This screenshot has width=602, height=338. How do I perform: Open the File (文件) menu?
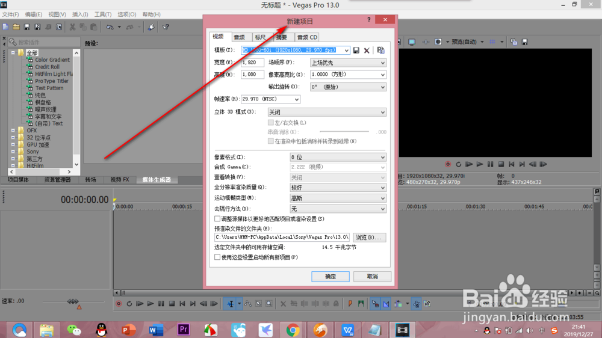pos(10,14)
